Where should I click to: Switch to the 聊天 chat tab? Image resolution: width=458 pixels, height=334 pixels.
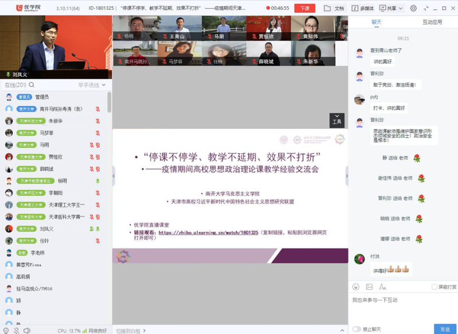376,22
